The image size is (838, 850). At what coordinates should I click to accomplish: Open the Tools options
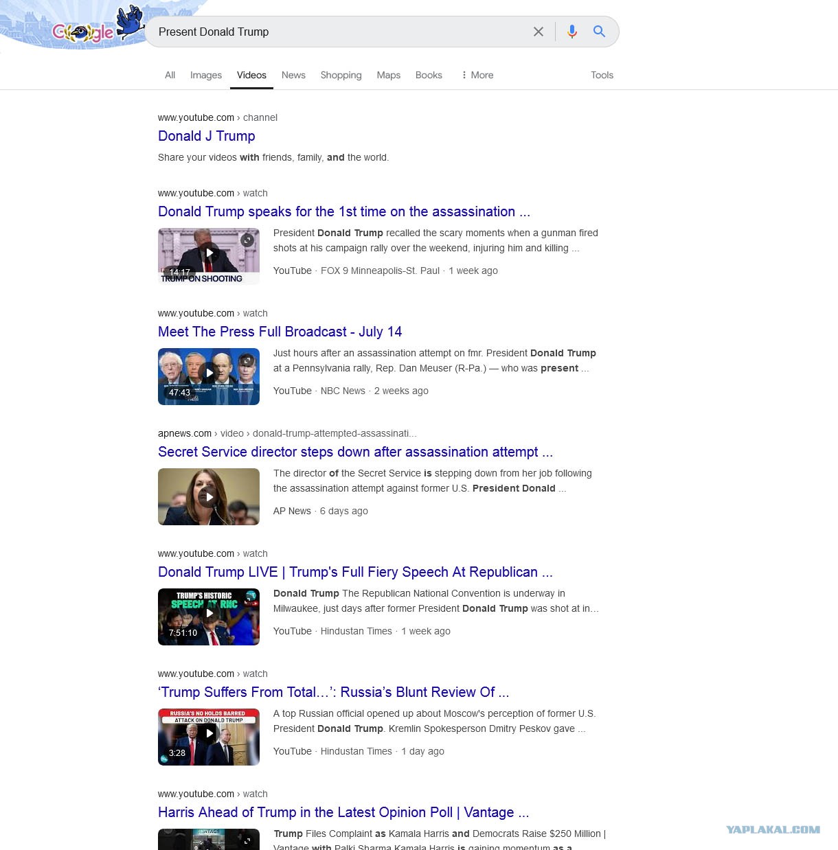(602, 75)
